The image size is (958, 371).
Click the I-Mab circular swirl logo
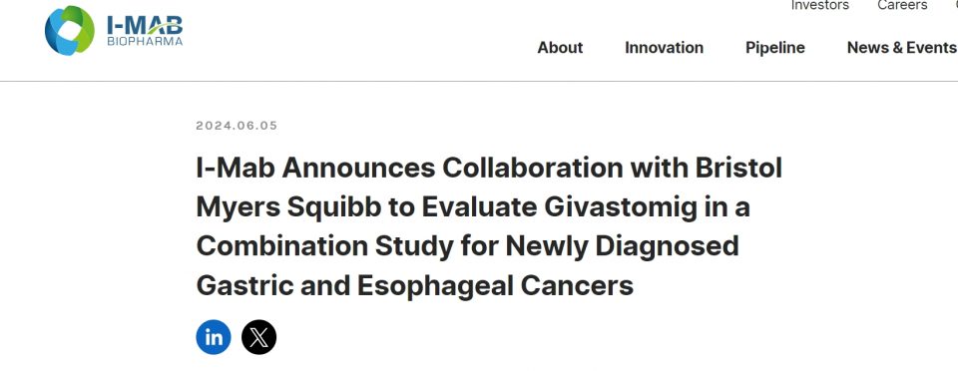point(70,31)
